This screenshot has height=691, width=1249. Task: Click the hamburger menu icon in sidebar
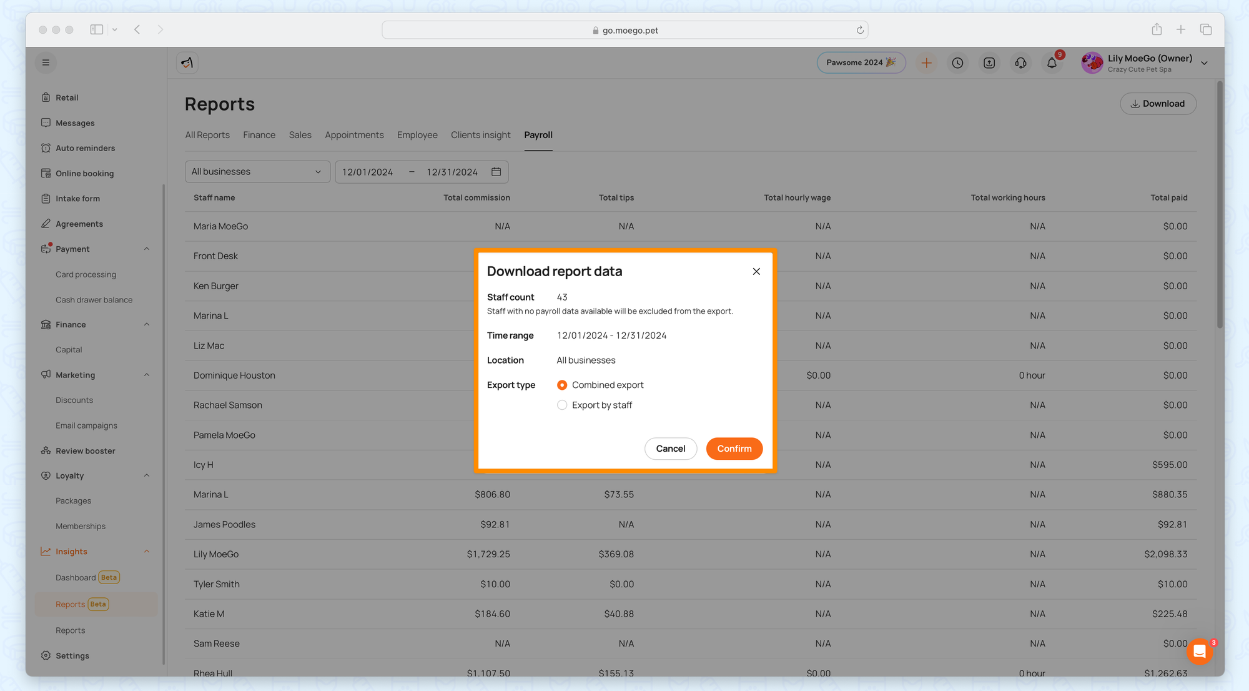tap(46, 62)
